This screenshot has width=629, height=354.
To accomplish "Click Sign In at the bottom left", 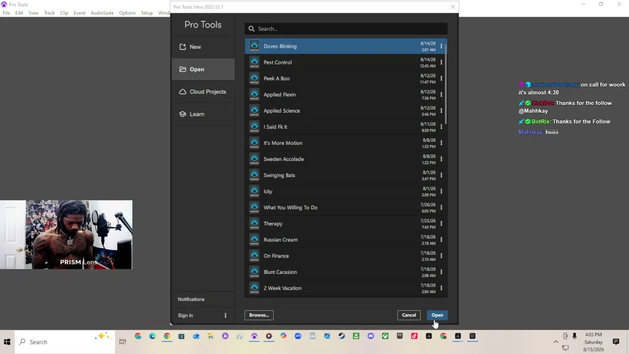I will point(185,316).
